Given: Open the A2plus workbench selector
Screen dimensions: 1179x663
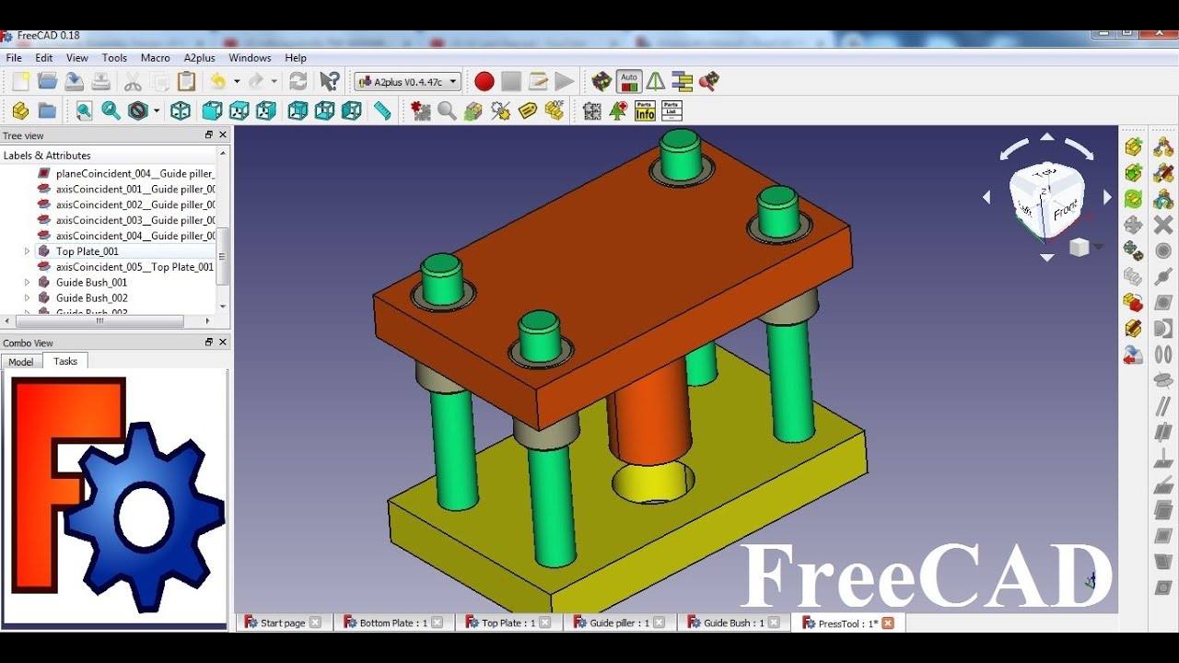Looking at the screenshot, I should 407,82.
